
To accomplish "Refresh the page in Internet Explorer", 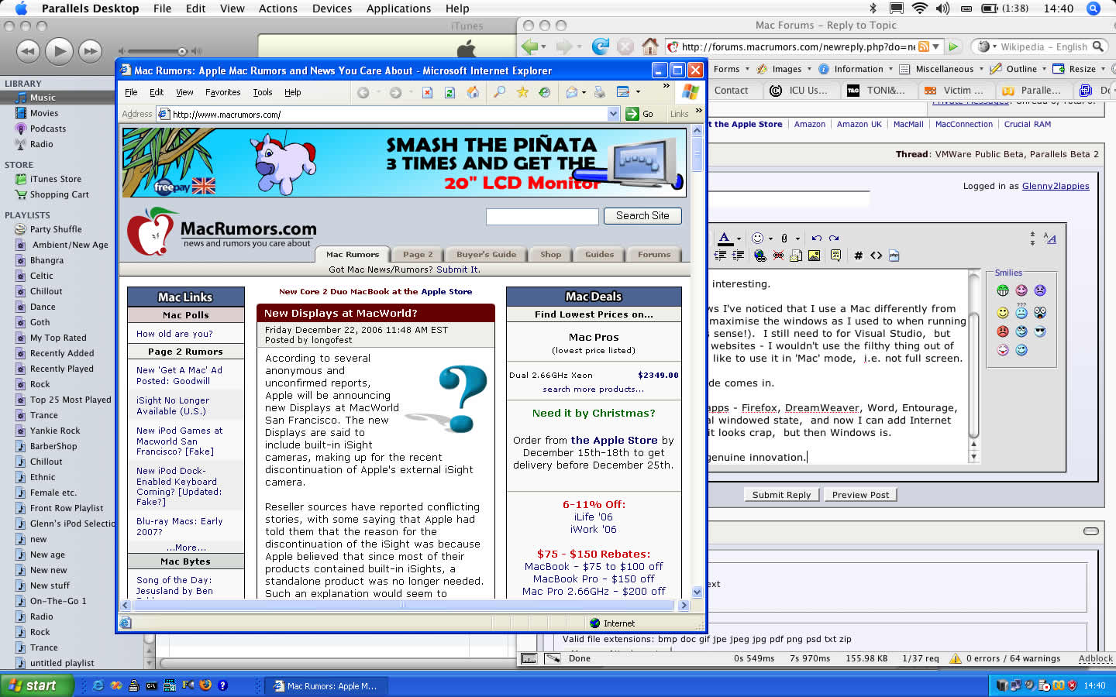I will pyautogui.click(x=449, y=92).
